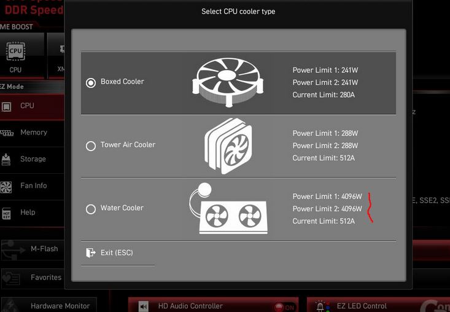Click the EZ LED Control lamp icon
450x312 pixels.
click(320, 306)
